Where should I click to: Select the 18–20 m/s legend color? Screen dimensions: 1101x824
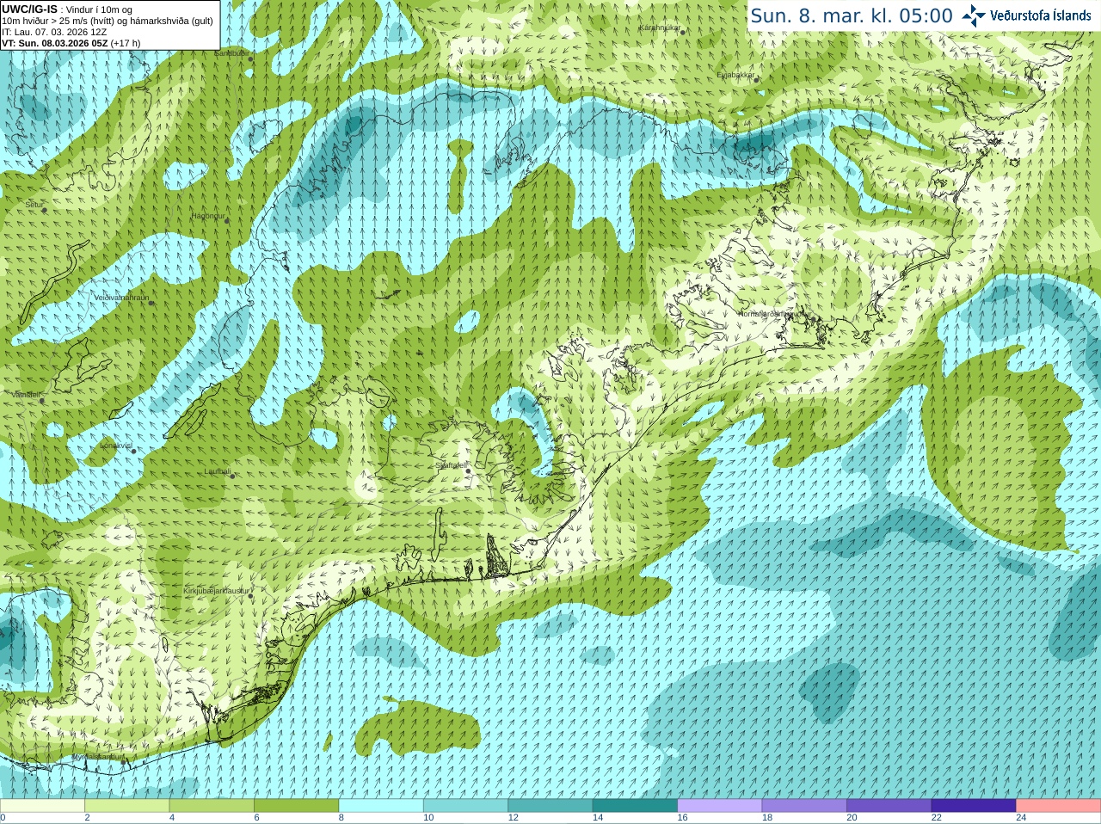point(804,805)
